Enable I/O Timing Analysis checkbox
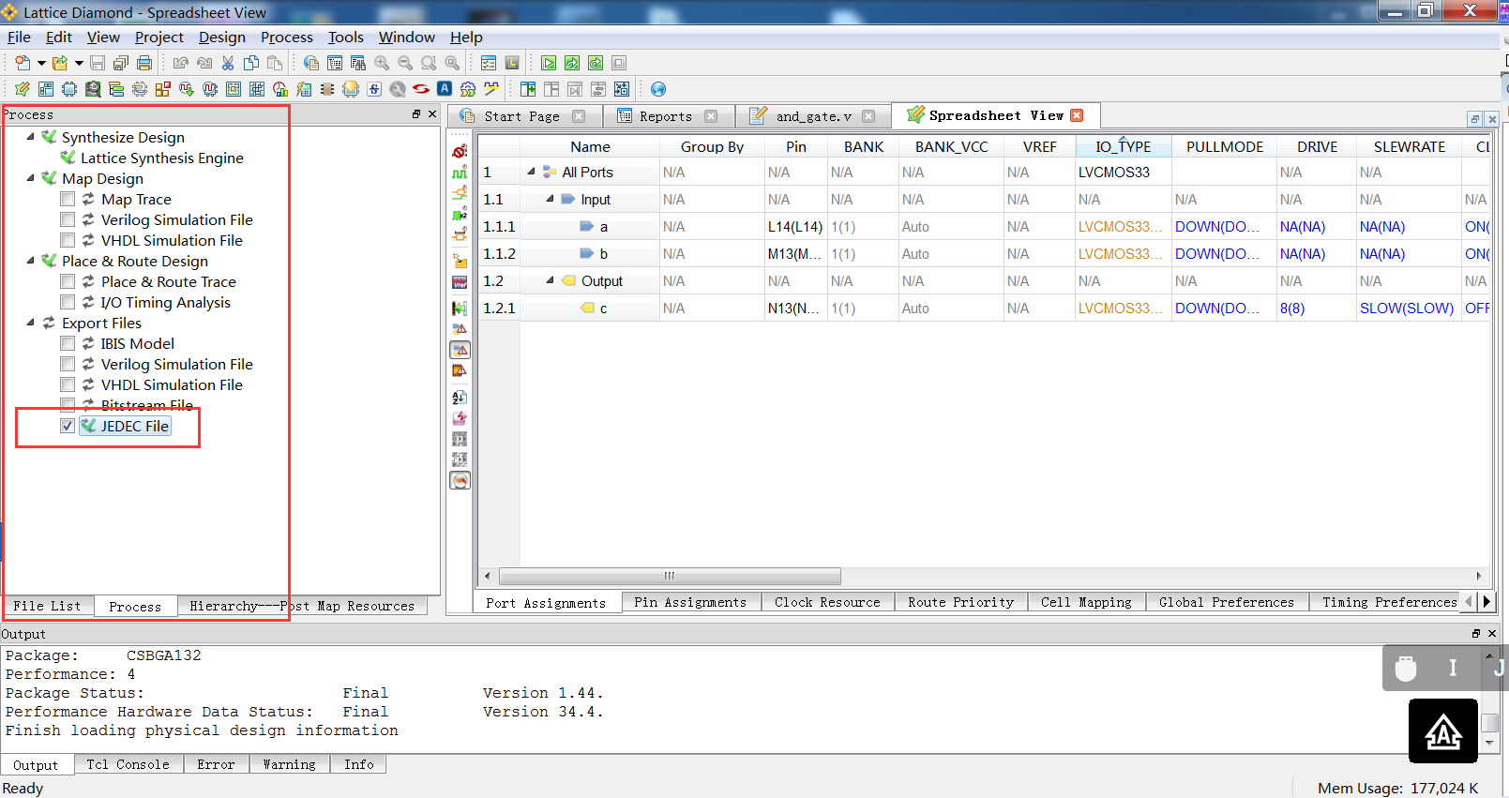Viewport: 1509px width, 798px height. pyautogui.click(x=68, y=302)
